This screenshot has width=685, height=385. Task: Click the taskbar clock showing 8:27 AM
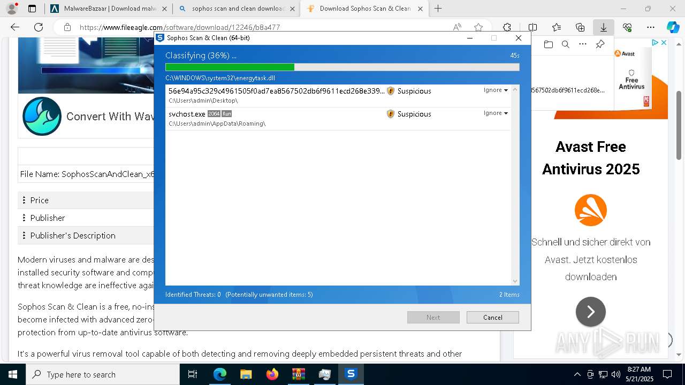[x=639, y=374]
